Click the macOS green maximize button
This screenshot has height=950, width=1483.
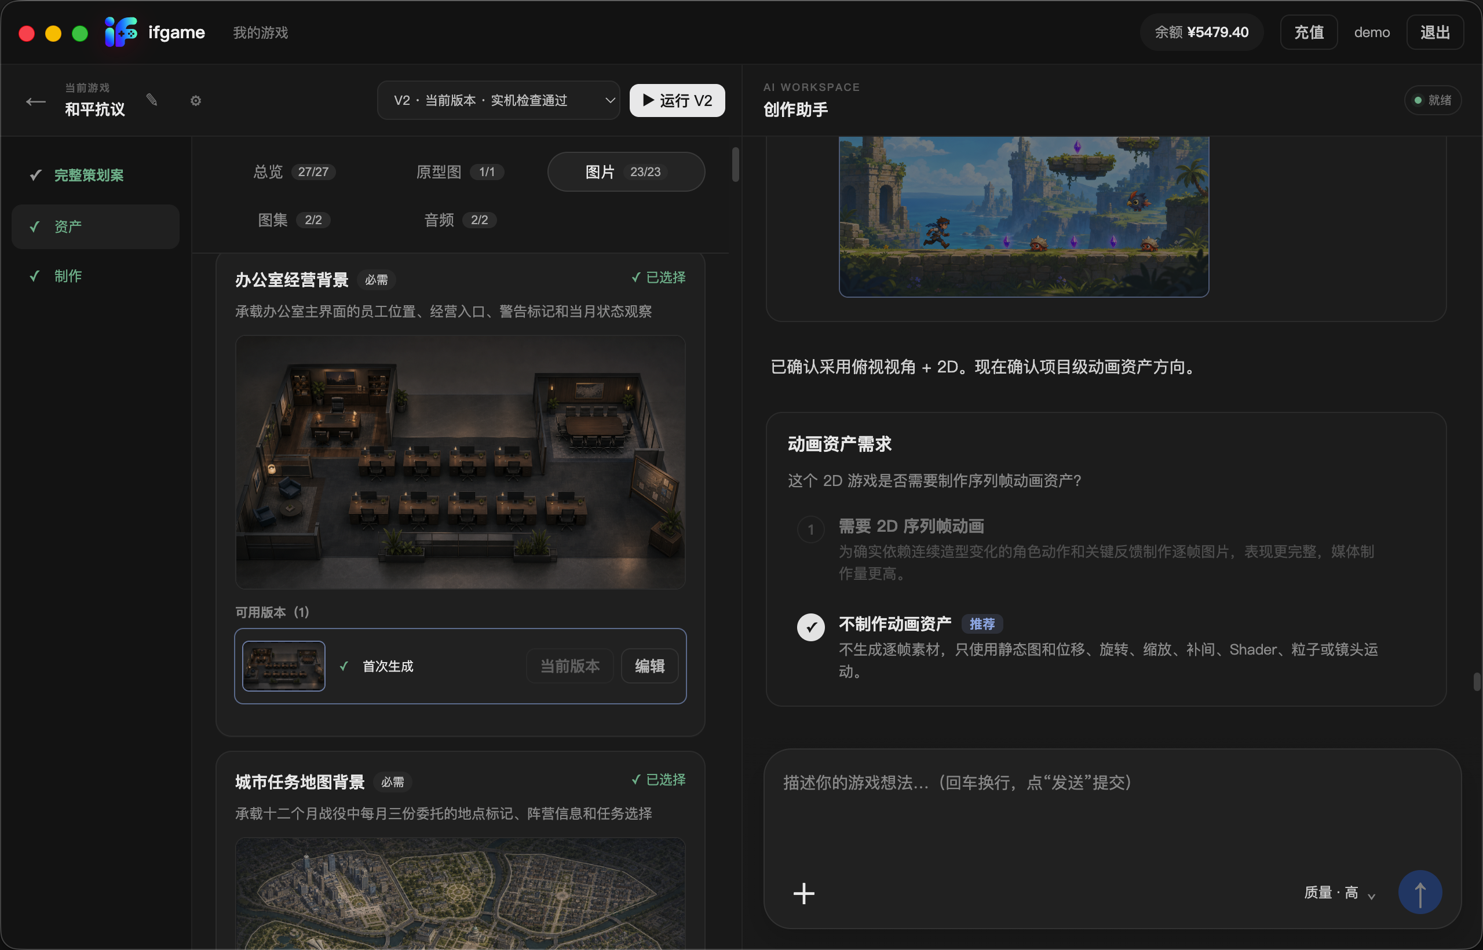coord(80,34)
